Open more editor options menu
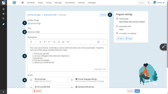Screen dimensions: 168x94 (103, 42)
